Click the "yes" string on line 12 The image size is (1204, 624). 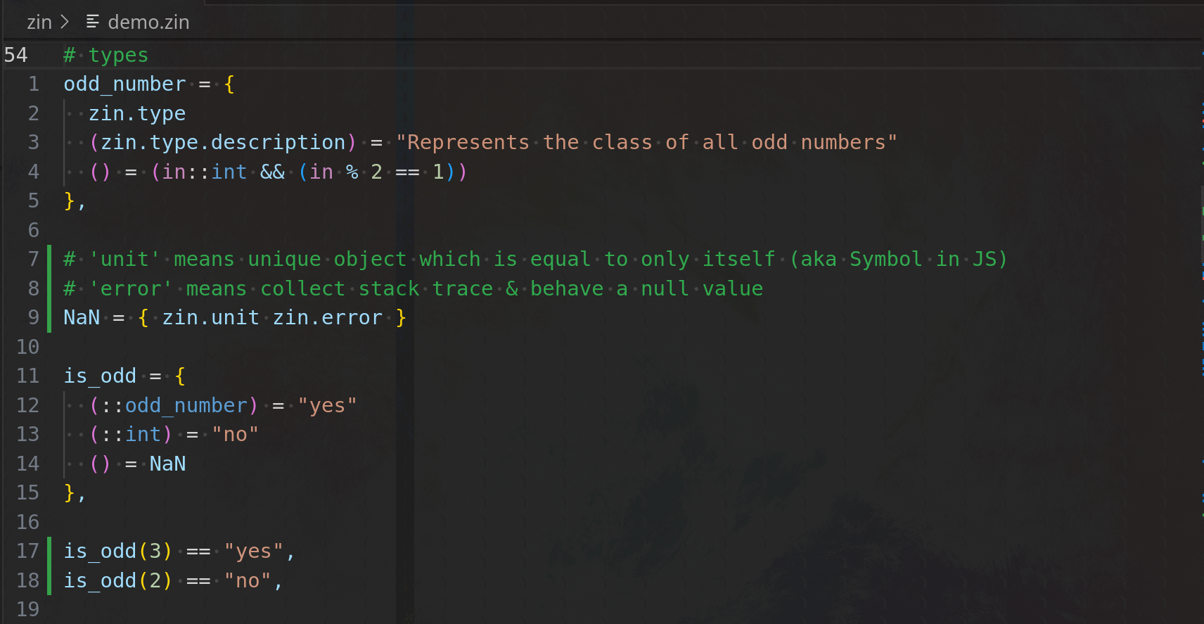click(327, 406)
